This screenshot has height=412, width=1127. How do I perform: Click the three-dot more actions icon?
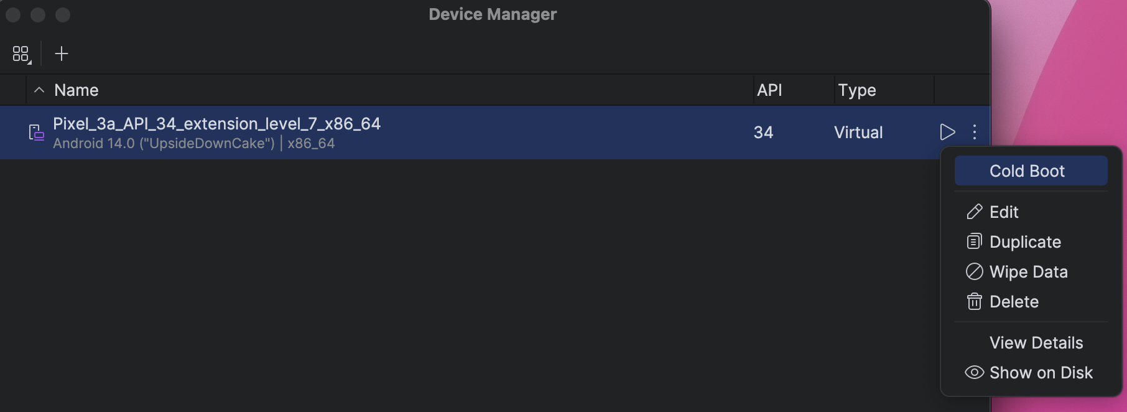tap(975, 132)
